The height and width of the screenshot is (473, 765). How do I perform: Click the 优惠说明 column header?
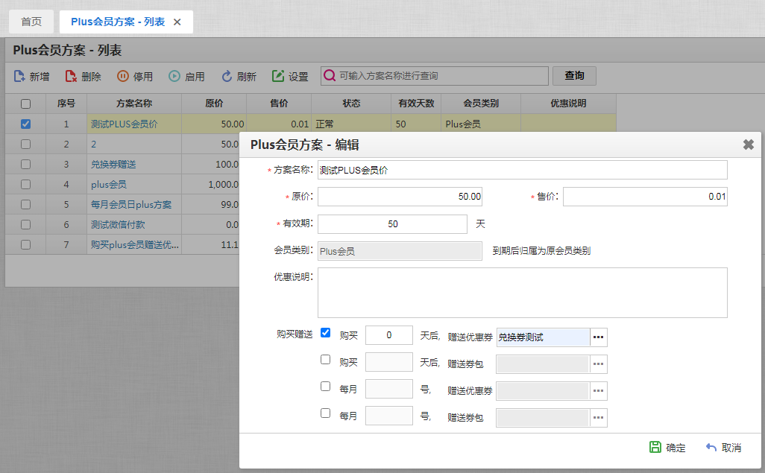568,104
